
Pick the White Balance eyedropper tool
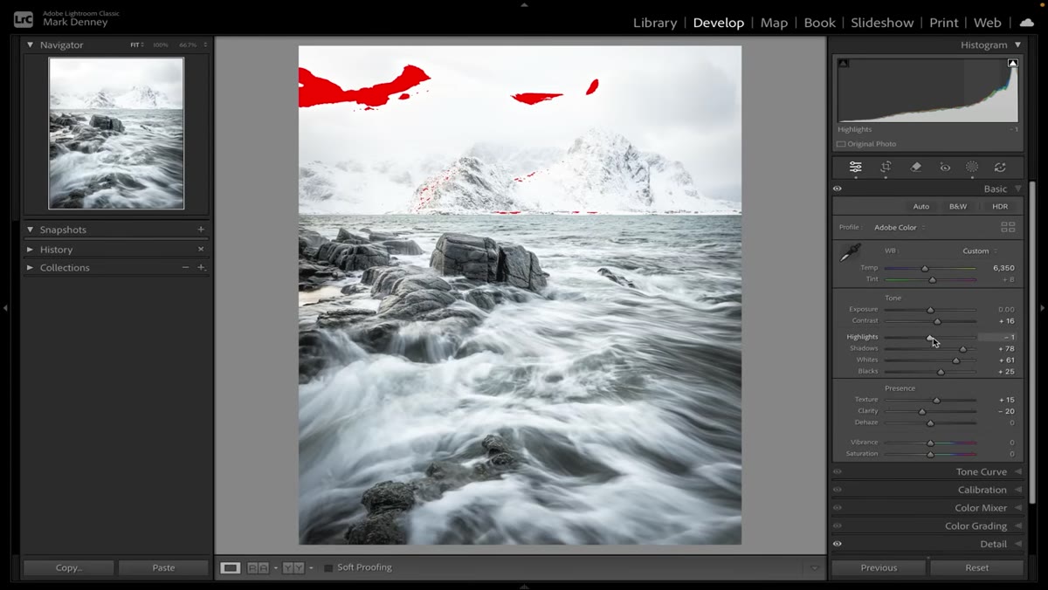pyautogui.click(x=850, y=253)
